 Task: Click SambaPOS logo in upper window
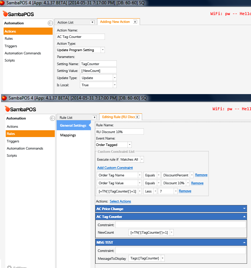click(x=18, y=14)
